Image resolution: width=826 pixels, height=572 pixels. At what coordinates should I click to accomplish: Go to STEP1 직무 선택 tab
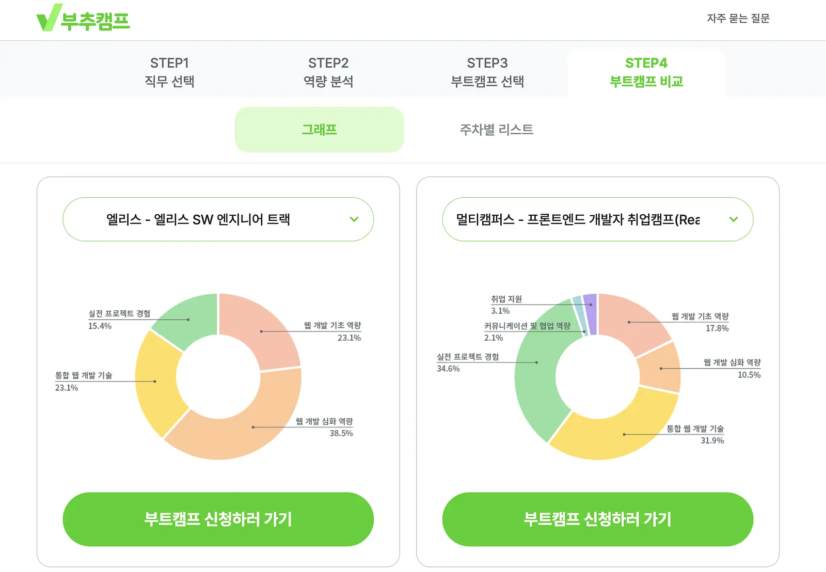coord(169,72)
